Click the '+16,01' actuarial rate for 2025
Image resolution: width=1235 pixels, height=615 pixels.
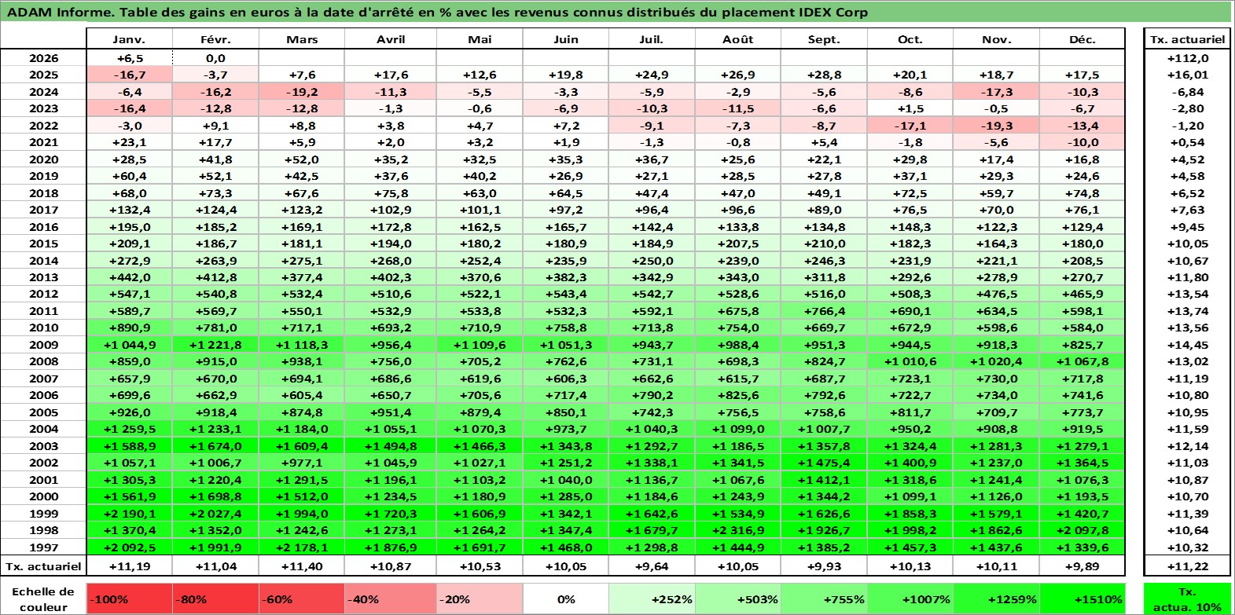click(x=1187, y=75)
